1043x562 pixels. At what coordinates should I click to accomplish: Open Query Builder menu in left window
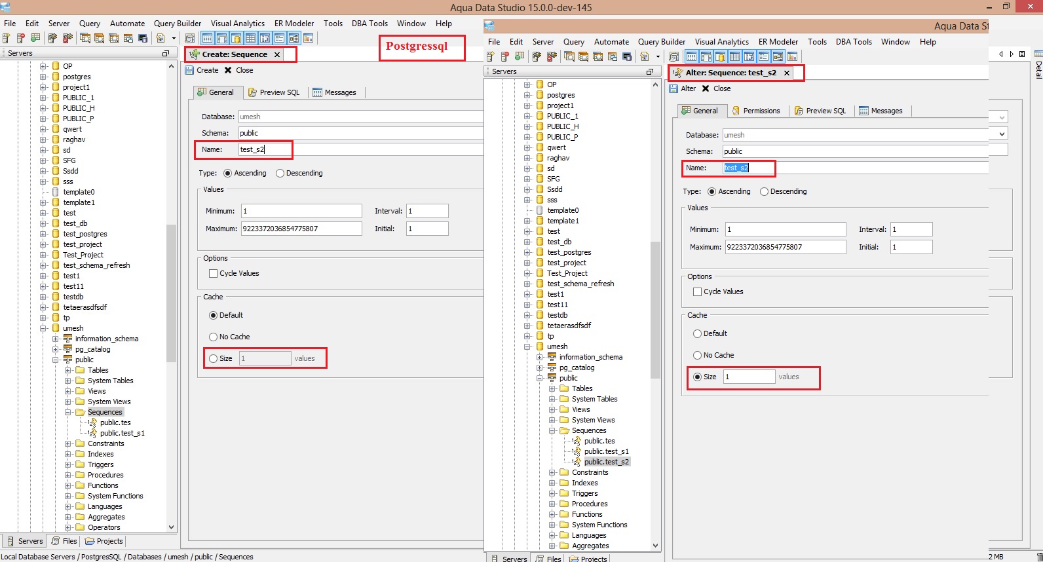tap(178, 24)
